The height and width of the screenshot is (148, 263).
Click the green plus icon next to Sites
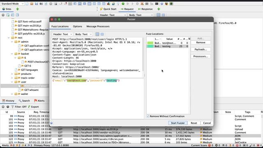pos(17,9)
